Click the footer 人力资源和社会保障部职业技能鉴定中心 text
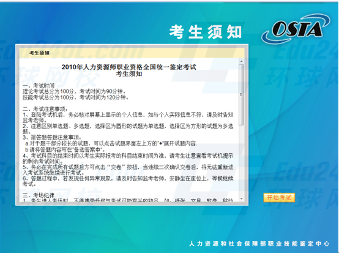The height and width of the screenshot is (253, 339). point(259,244)
